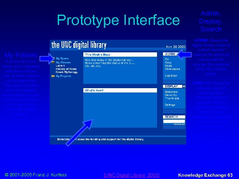The width and height of the screenshot is (239, 179).
Task: Focus the search input field
Action: [174, 121]
